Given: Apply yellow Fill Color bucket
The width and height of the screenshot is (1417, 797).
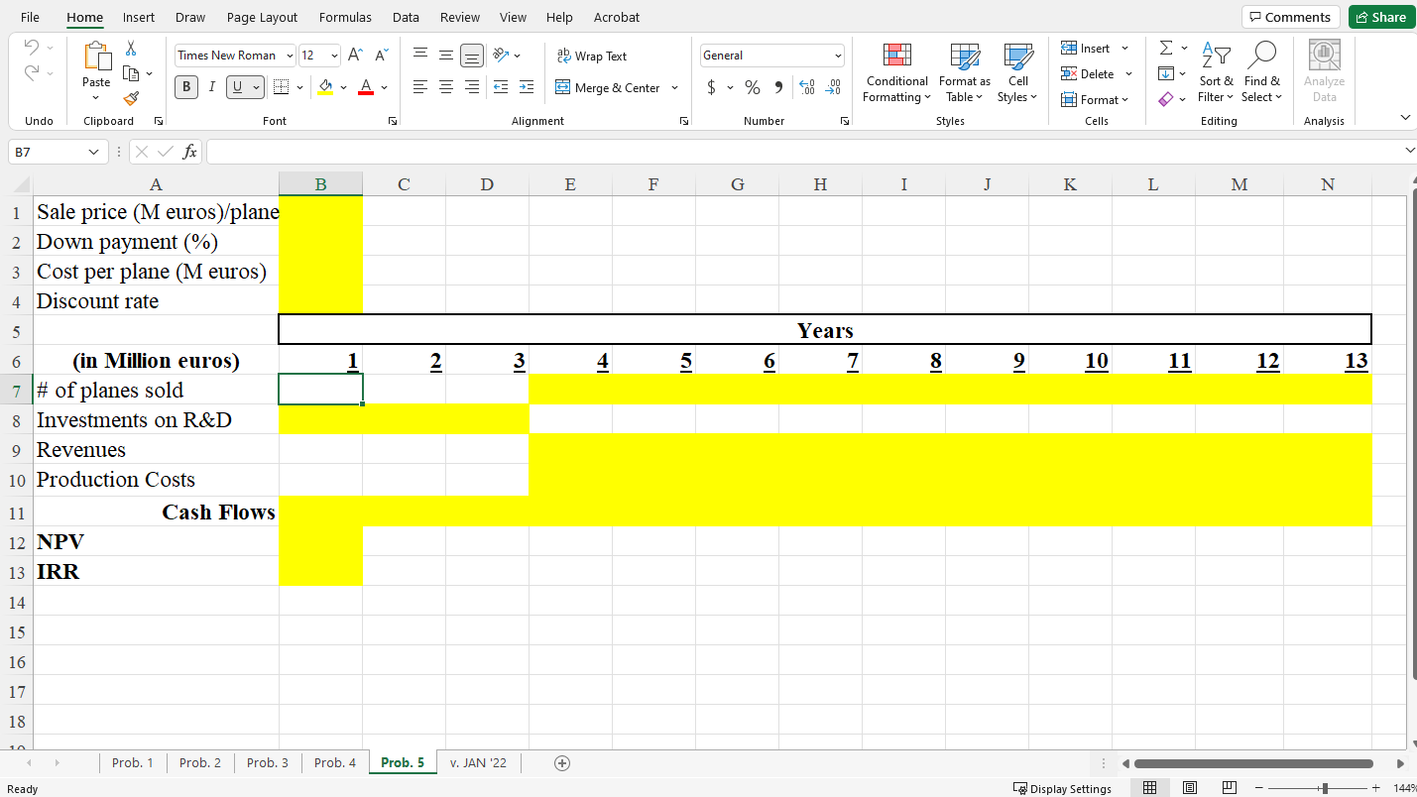Looking at the screenshot, I should (324, 87).
